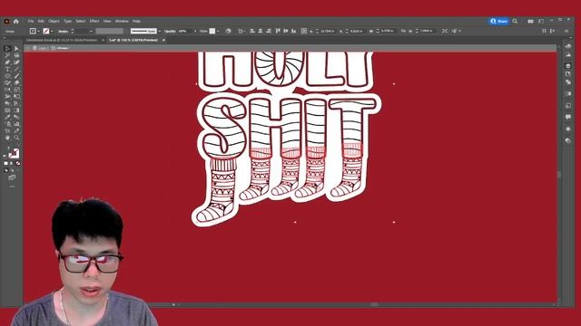Go to the Home screen icon
The height and width of the screenshot is (326, 581).
pos(16,22)
